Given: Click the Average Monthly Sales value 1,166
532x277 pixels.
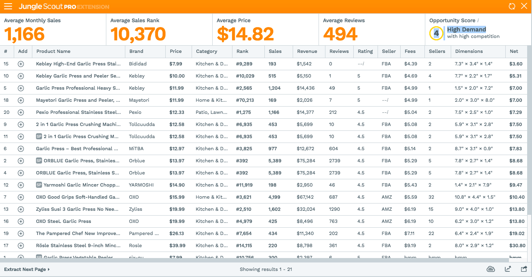Looking at the screenshot, I should point(24,34).
